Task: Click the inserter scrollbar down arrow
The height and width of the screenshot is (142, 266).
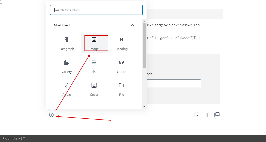Action: pyautogui.click(x=144, y=107)
